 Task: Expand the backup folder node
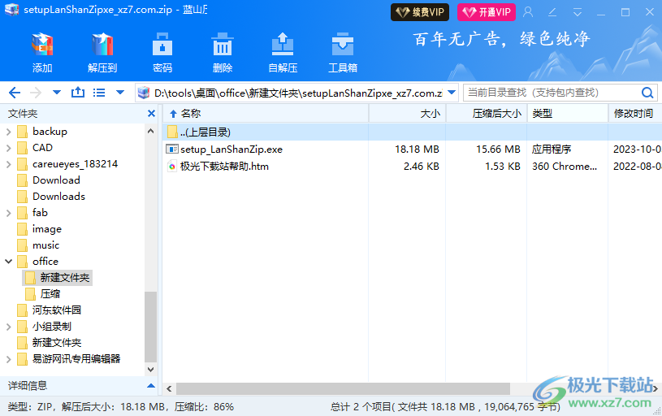click(x=8, y=132)
